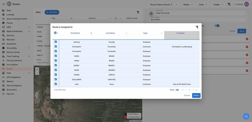The width and height of the screenshot is (252, 122).
Task: Clear filters icon in top header
Action: (x=229, y=4)
